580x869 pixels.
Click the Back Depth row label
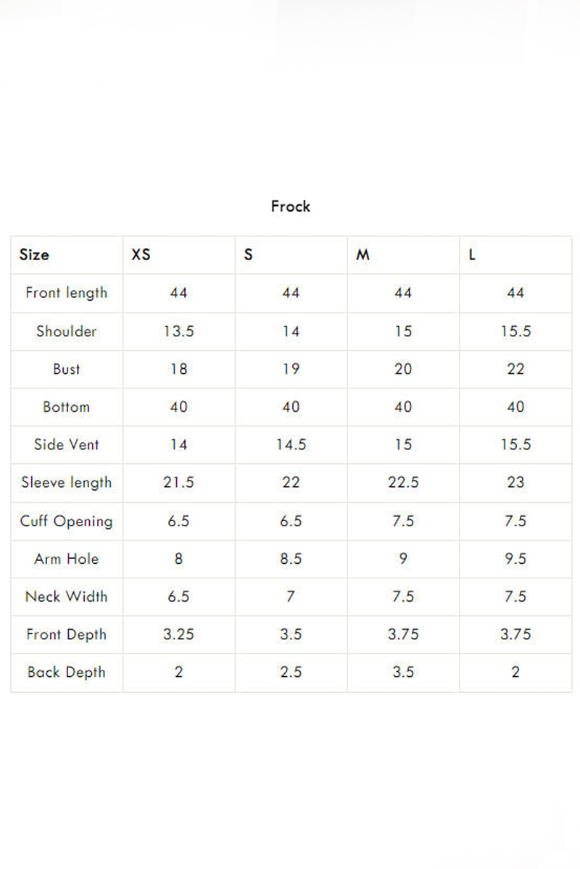click(x=67, y=673)
